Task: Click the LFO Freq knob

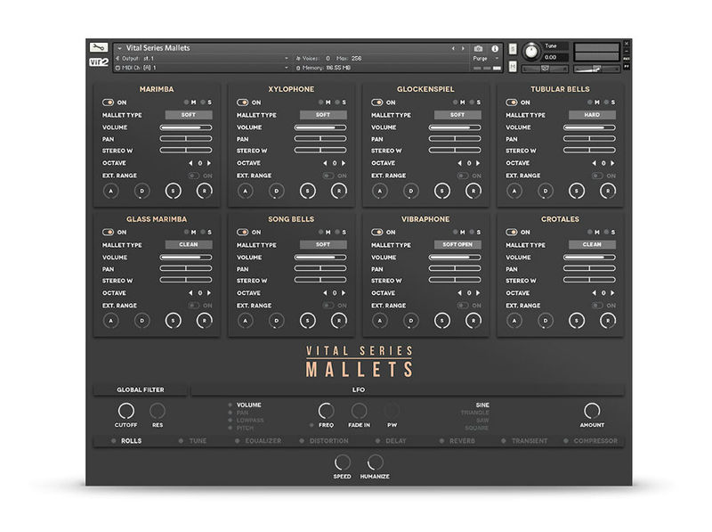Action: [x=326, y=411]
